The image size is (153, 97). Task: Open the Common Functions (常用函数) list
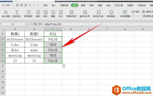coord(29,14)
